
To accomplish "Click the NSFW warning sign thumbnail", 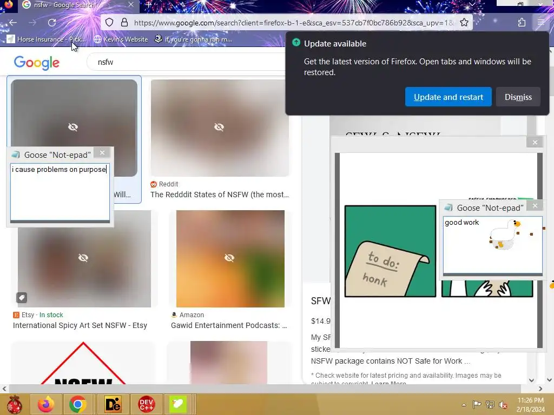I will coord(83,363).
